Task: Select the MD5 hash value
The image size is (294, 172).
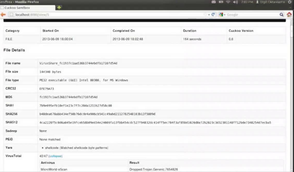Action: (69, 97)
